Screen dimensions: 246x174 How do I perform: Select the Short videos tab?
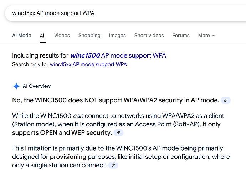coord(149,36)
